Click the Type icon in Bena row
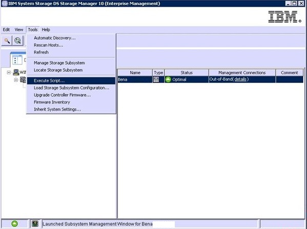The width and height of the screenshot is (307, 229). tap(156, 79)
